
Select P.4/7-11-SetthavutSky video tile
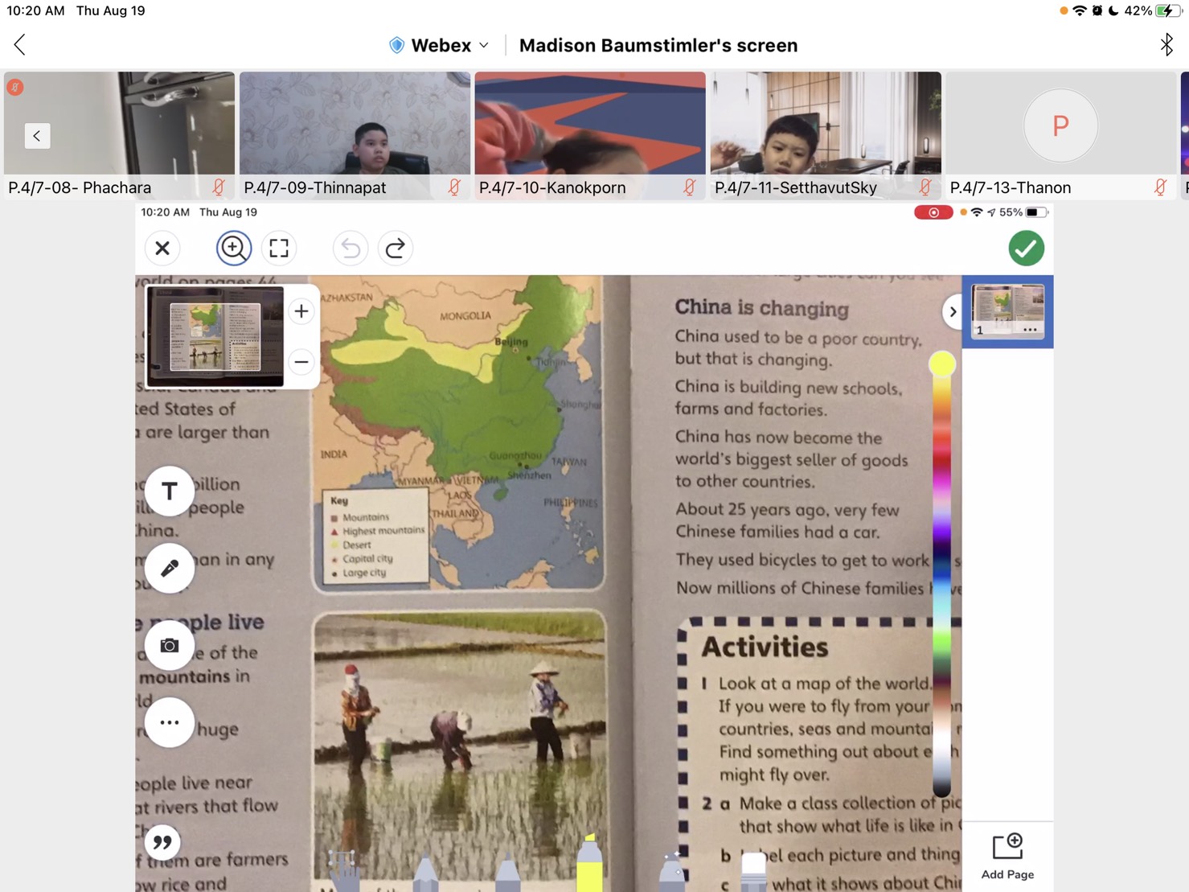pyautogui.click(x=826, y=135)
